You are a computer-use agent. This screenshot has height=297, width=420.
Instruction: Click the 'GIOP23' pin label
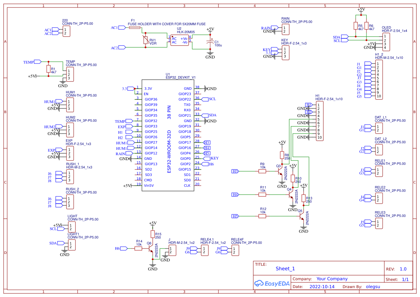pyautogui.click(x=185, y=94)
